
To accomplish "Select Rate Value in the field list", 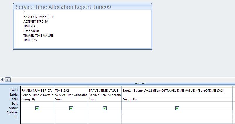I will (x=31, y=31).
